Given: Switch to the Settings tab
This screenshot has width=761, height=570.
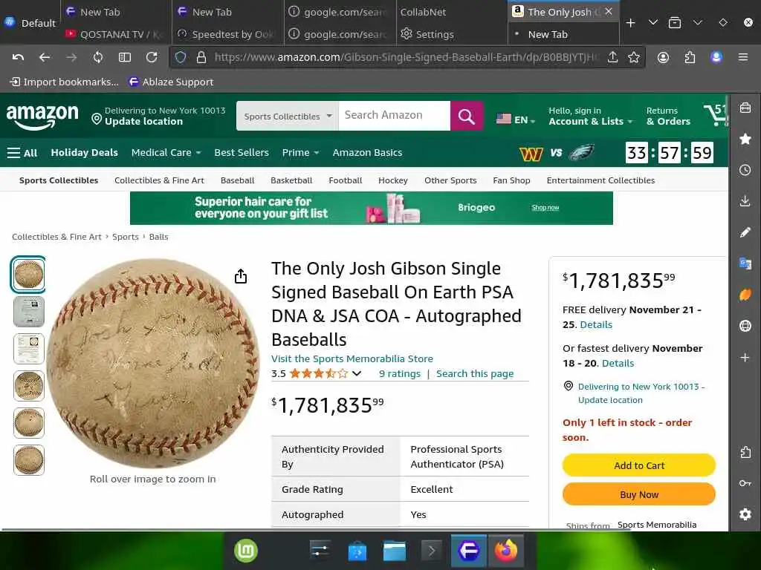Looking at the screenshot, I should (452, 34).
